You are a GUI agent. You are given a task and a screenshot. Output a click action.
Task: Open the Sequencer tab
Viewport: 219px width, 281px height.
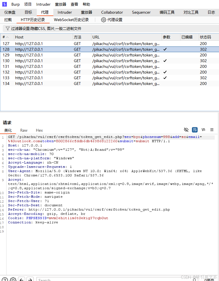141,12
